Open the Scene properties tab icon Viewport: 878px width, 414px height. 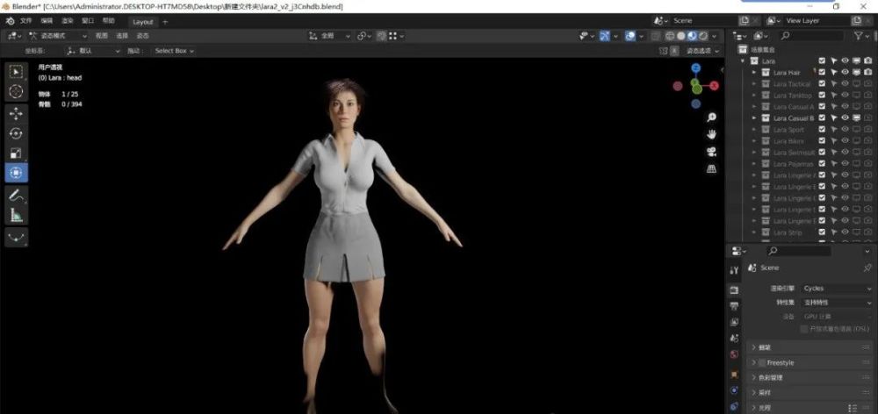click(x=734, y=339)
